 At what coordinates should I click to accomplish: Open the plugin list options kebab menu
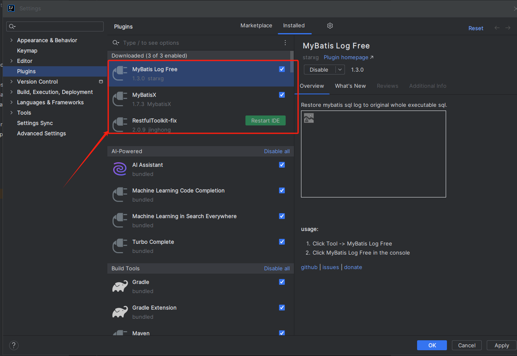click(285, 43)
